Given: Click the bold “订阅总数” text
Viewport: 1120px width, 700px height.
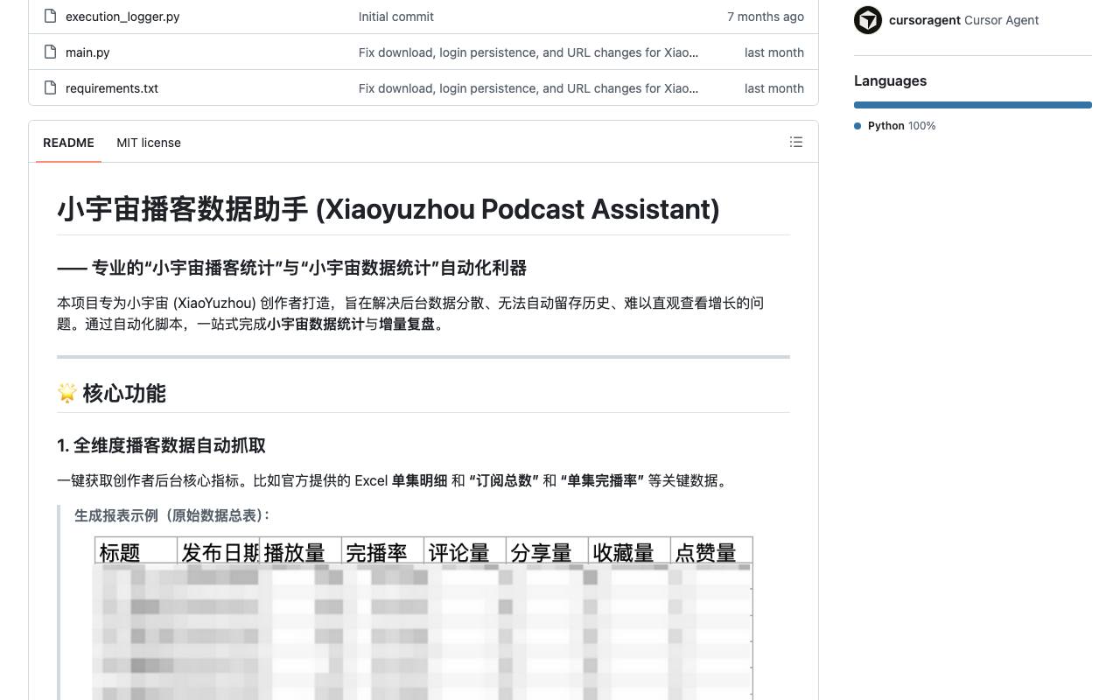Looking at the screenshot, I should 504,480.
